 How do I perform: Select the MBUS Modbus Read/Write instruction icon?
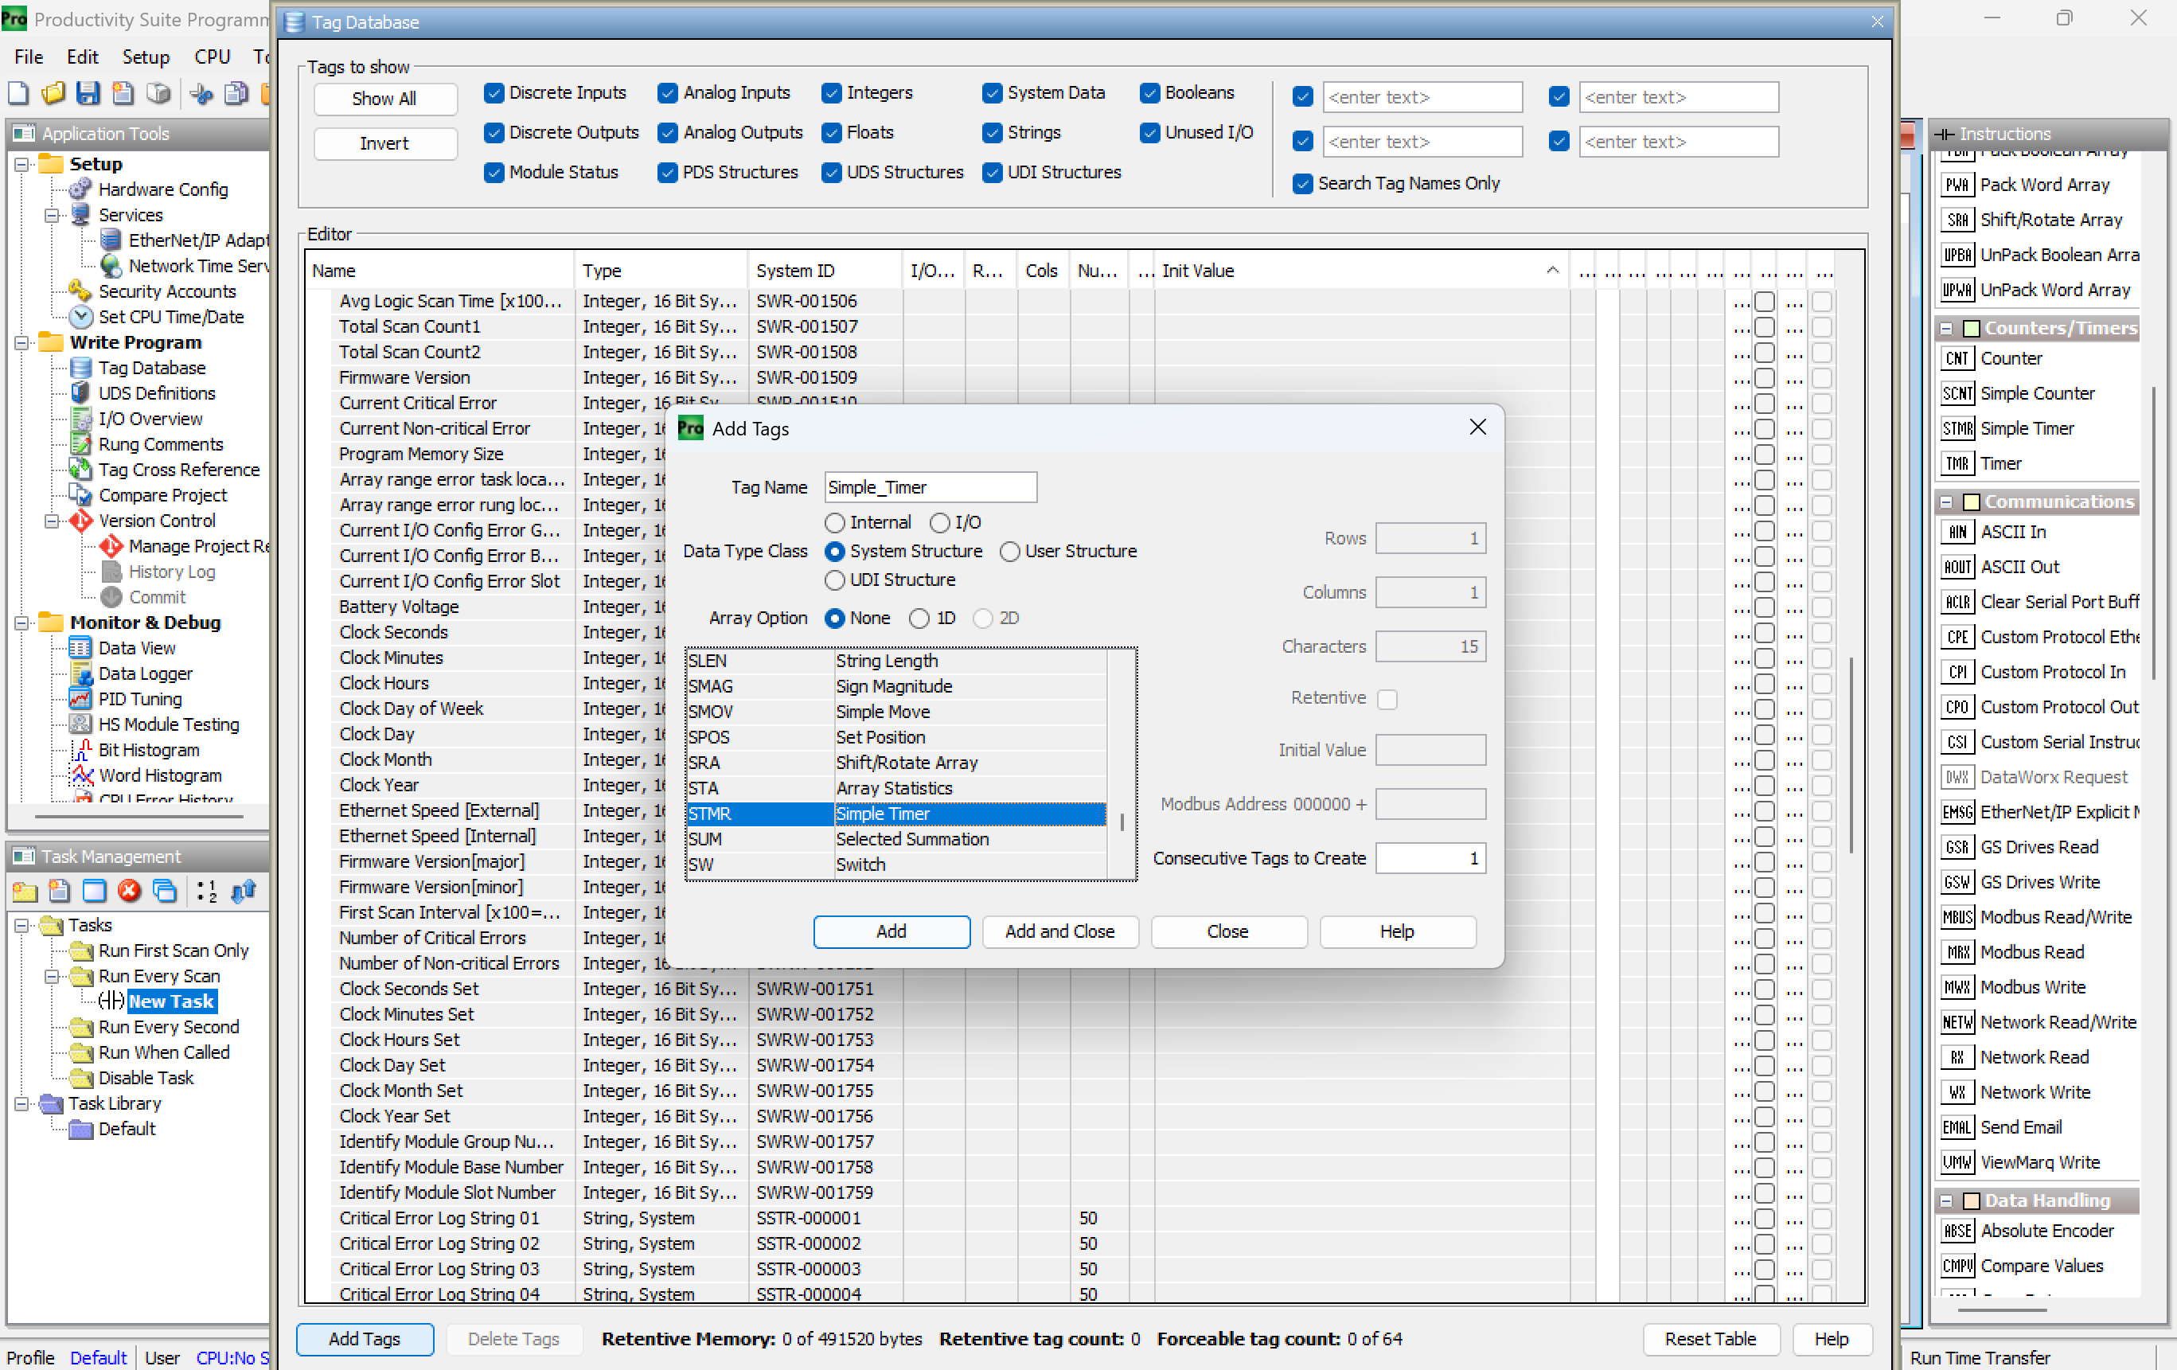coord(1957,917)
